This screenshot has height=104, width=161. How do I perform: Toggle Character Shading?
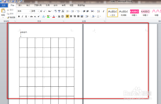59,17
